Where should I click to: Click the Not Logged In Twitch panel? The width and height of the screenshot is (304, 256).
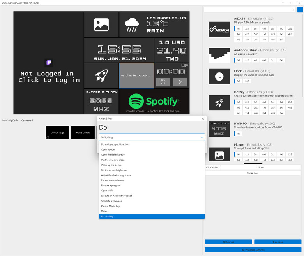pyautogui.click(x=49, y=63)
